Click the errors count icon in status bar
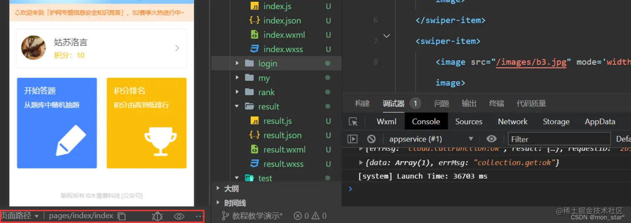631x223 pixels. 298,216
